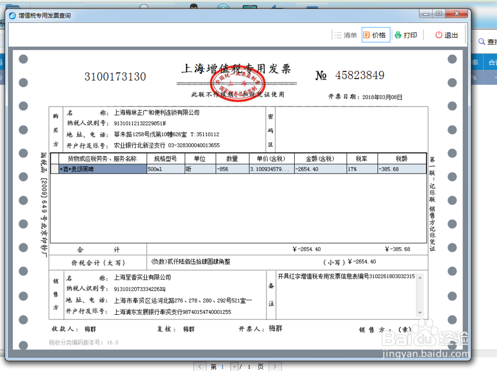Click the search icon in the background window
497x371 pixels.
[x=482, y=42]
